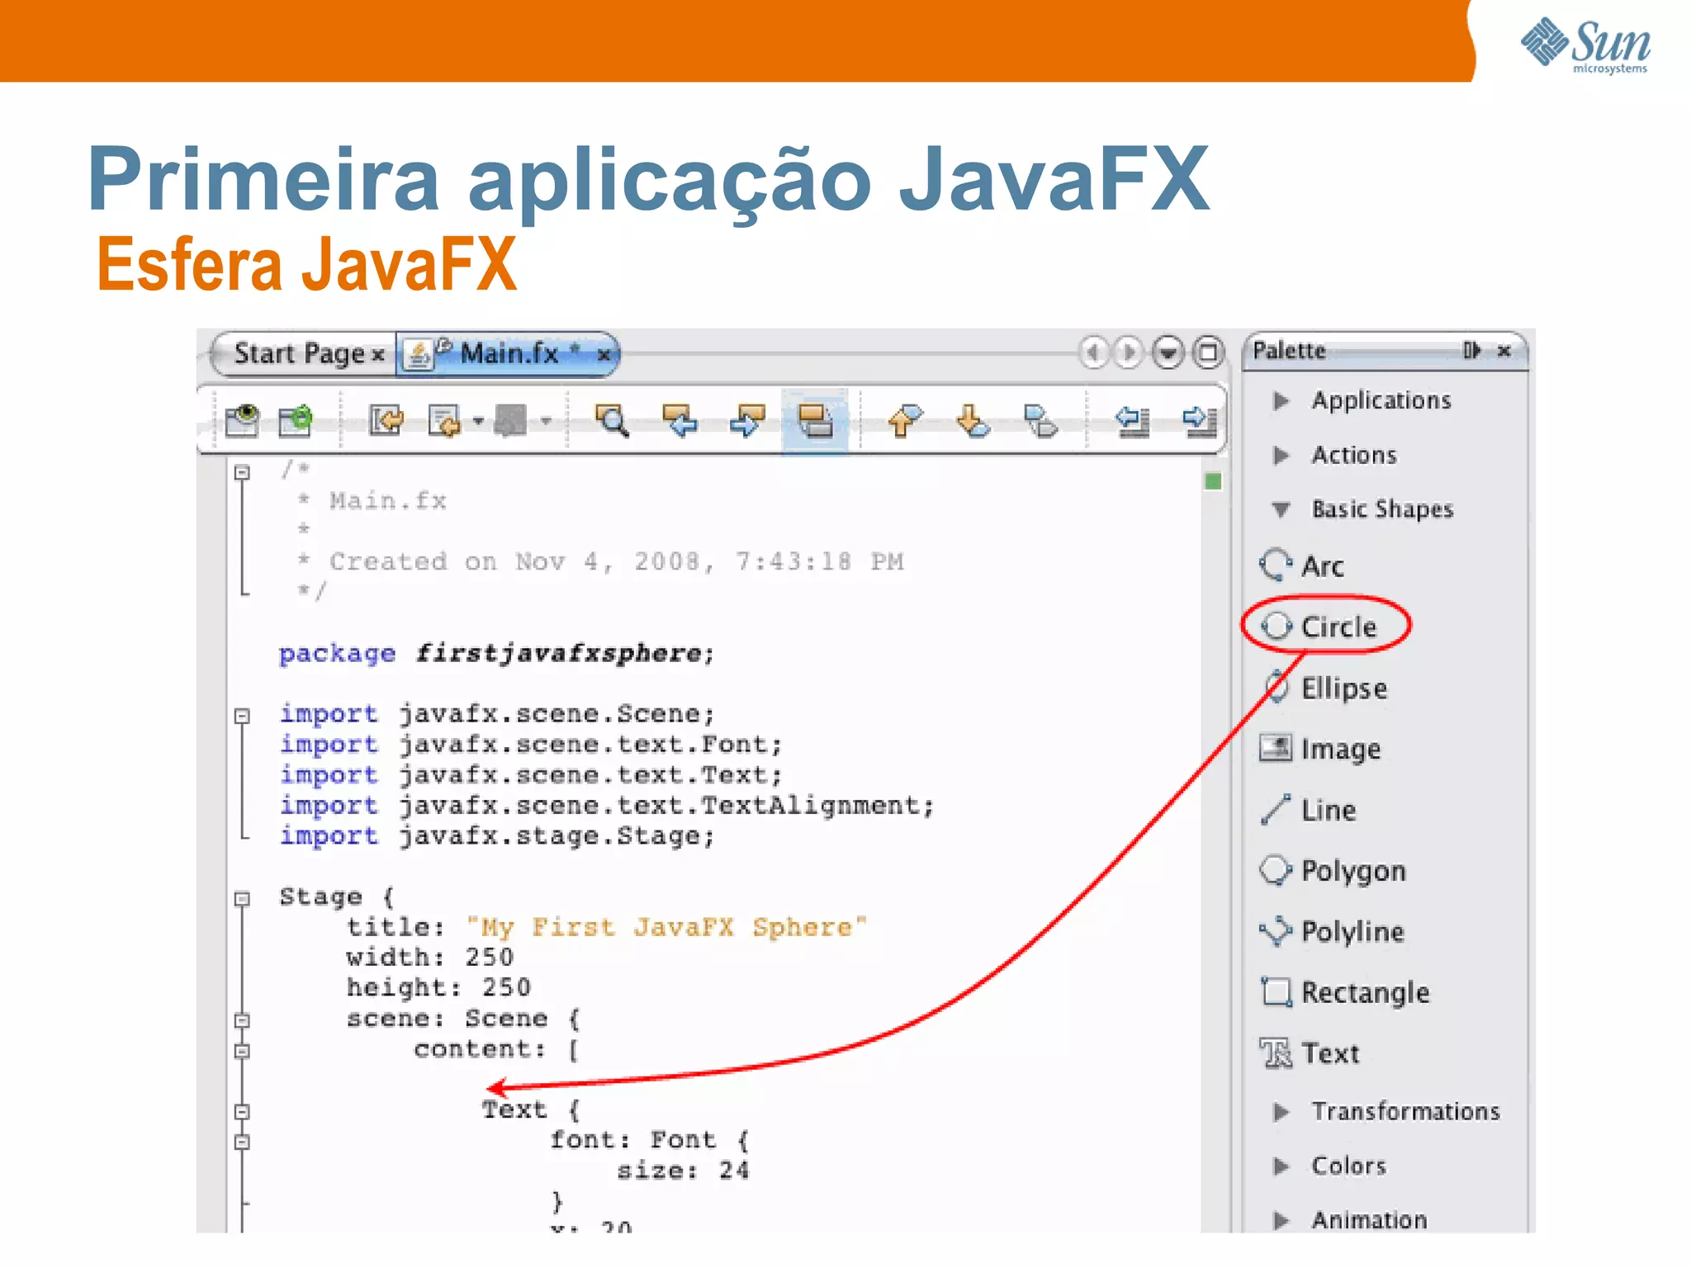The width and height of the screenshot is (1691, 1268).
Task: Select the Ellipse shape item
Action: (x=1324, y=688)
